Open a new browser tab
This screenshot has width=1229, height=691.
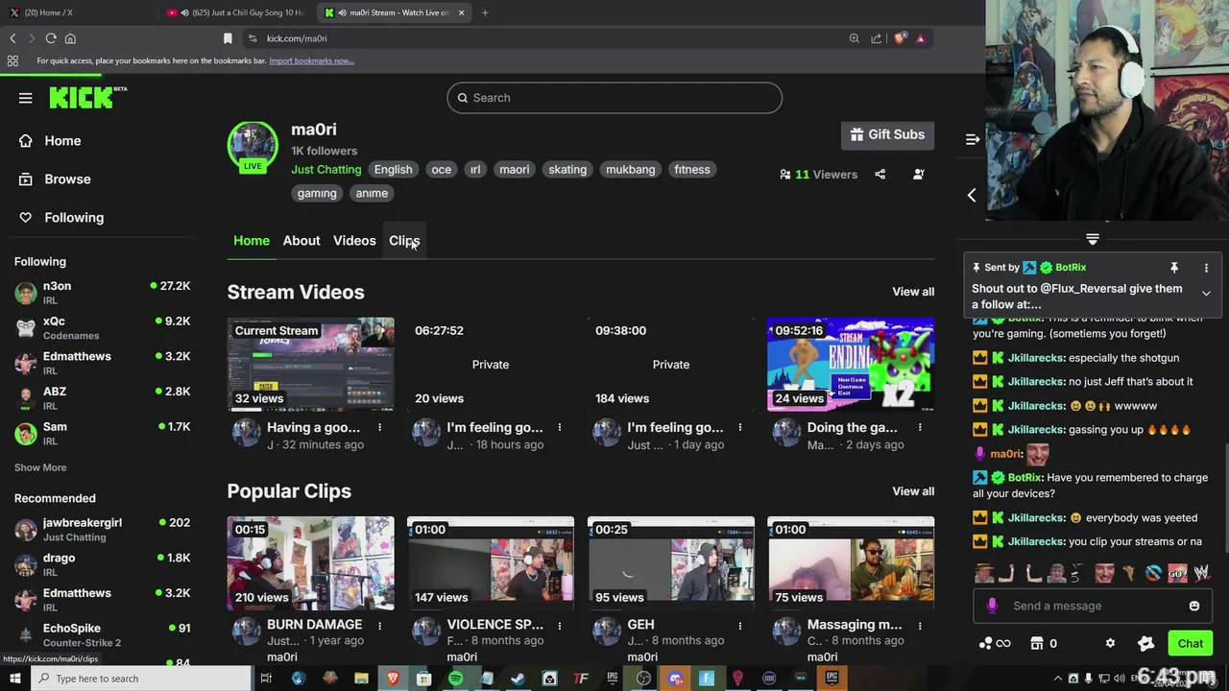click(485, 12)
